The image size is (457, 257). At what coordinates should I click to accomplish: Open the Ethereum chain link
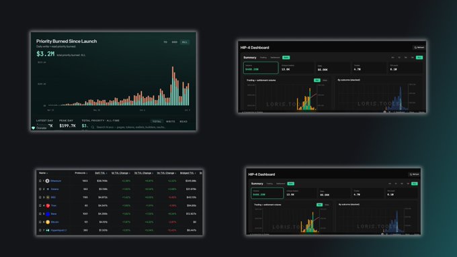tap(56, 181)
